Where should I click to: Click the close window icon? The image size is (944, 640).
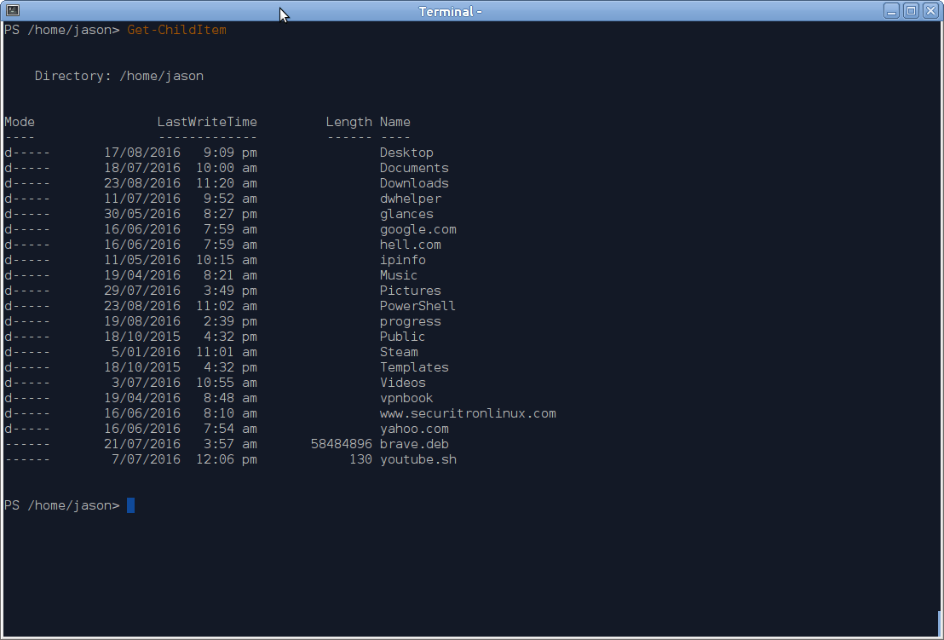pyautogui.click(x=930, y=10)
